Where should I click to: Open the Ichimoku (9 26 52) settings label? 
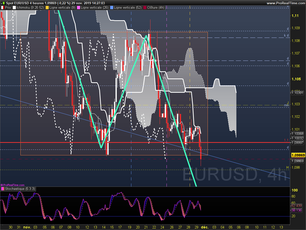click(30, 8)
